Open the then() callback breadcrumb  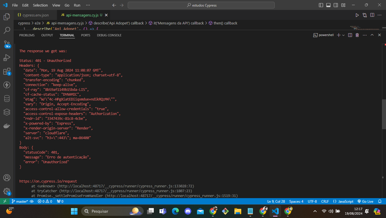[x=223, y=23]
